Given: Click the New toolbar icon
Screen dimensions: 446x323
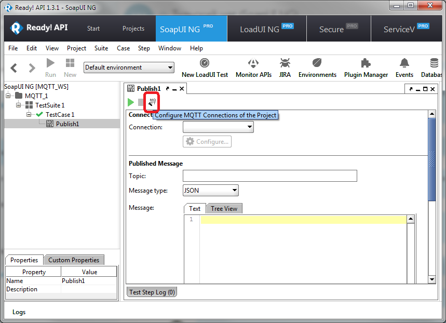Looking at the screenshot, I should tap(70, 68).
